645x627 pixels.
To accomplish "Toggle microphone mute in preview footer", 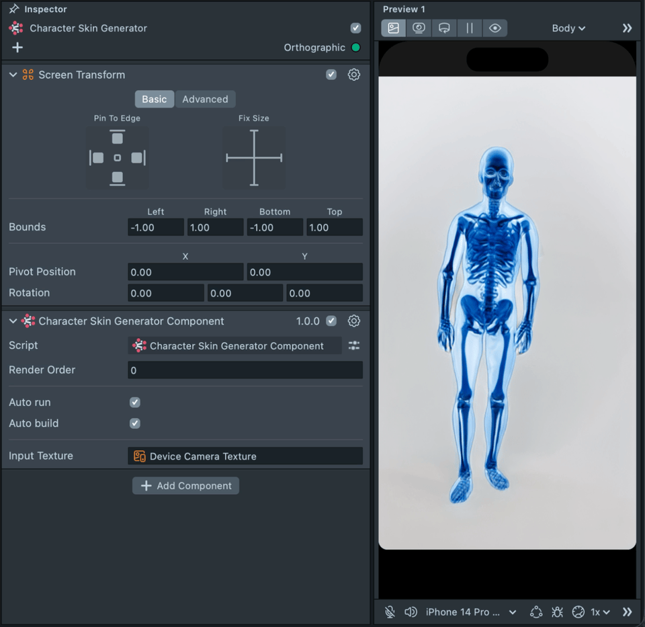I will [x=390, y=612].
